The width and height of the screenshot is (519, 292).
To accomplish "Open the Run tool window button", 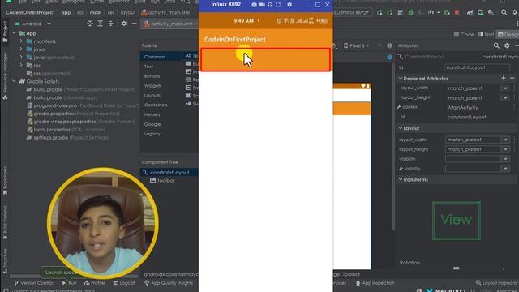I will (70, 283).
